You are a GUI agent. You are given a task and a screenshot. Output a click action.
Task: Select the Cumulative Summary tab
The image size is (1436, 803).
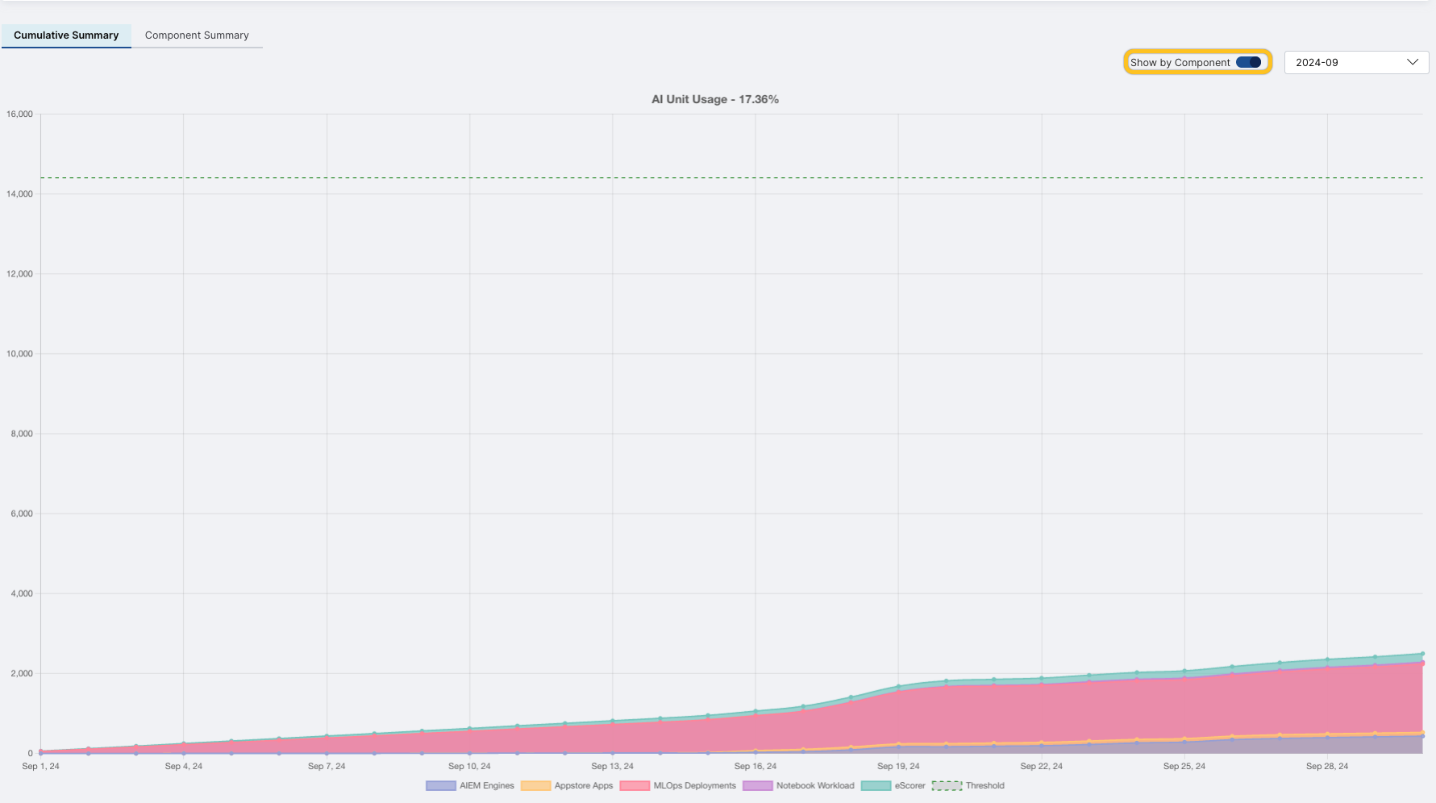tap(65, 35)
